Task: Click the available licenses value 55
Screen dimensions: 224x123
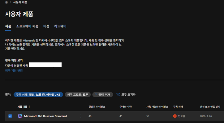Action: pos(148,116)
